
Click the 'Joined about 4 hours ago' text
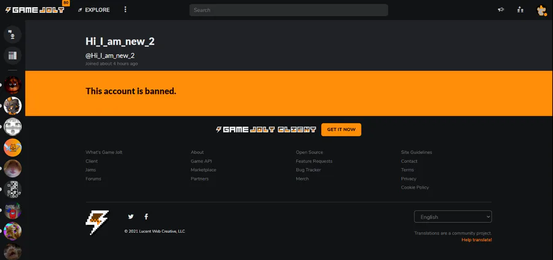[x=111, y=64]
